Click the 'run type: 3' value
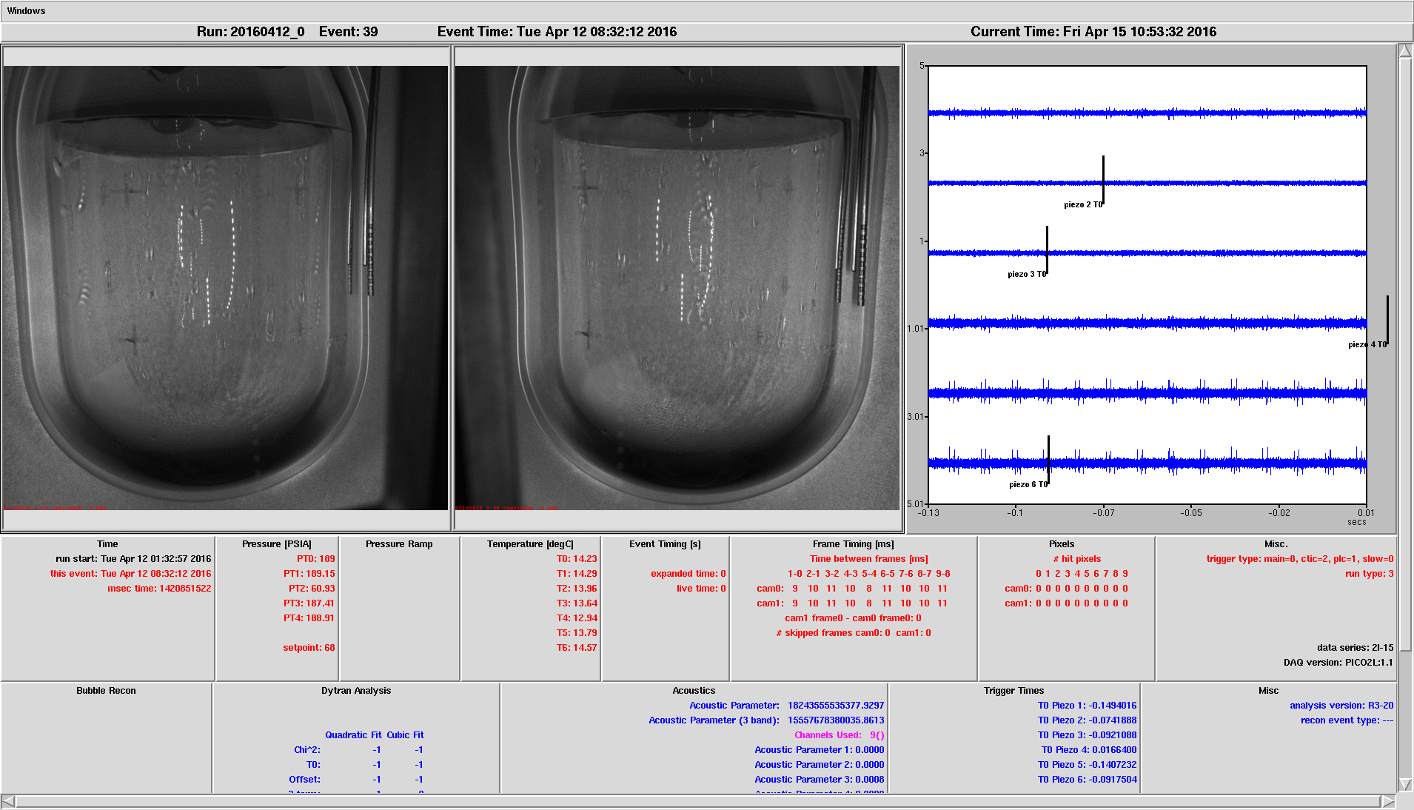The width and height of the screenshot is (1414, 810). tap(1370, 574)
